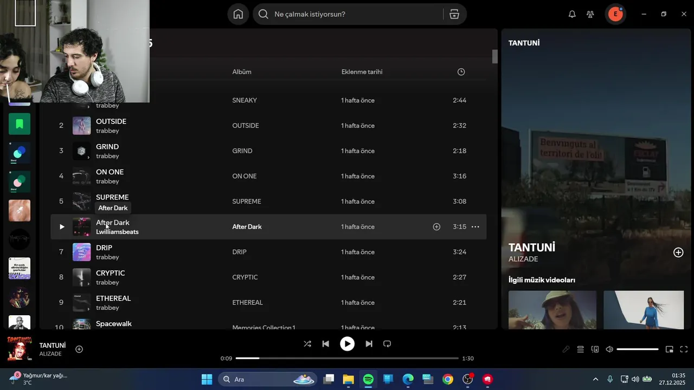Seek on the song progress bar
The width and height of the screenshot is (694, 390).
point(347,358)
